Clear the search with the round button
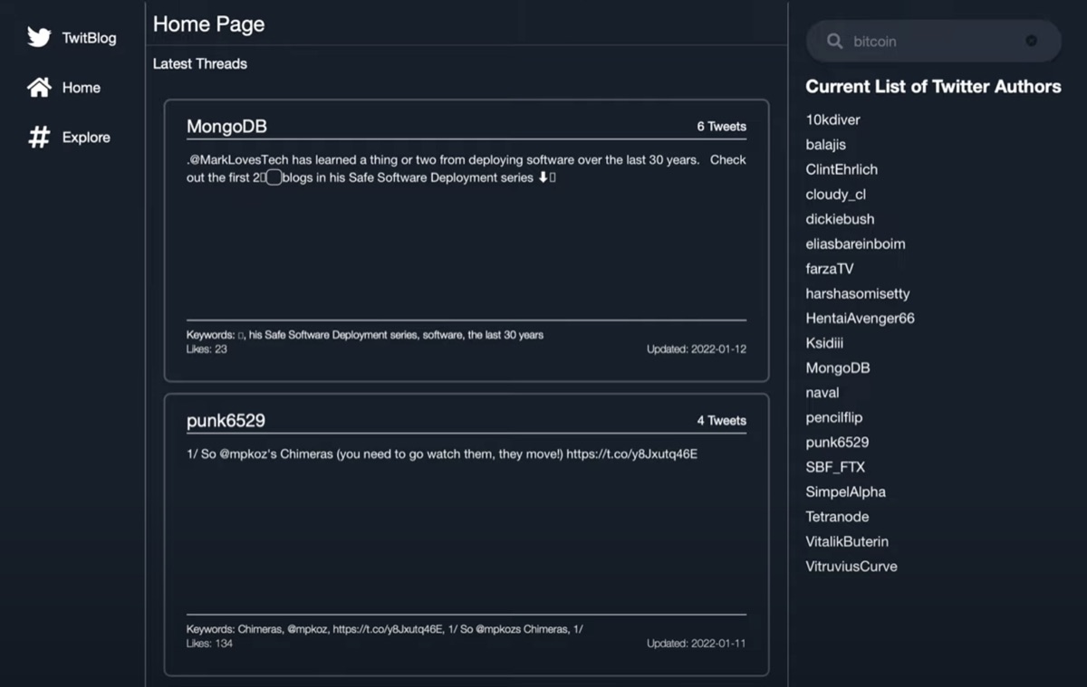This screenshot has height=687, width=1087. point(1031,41)
